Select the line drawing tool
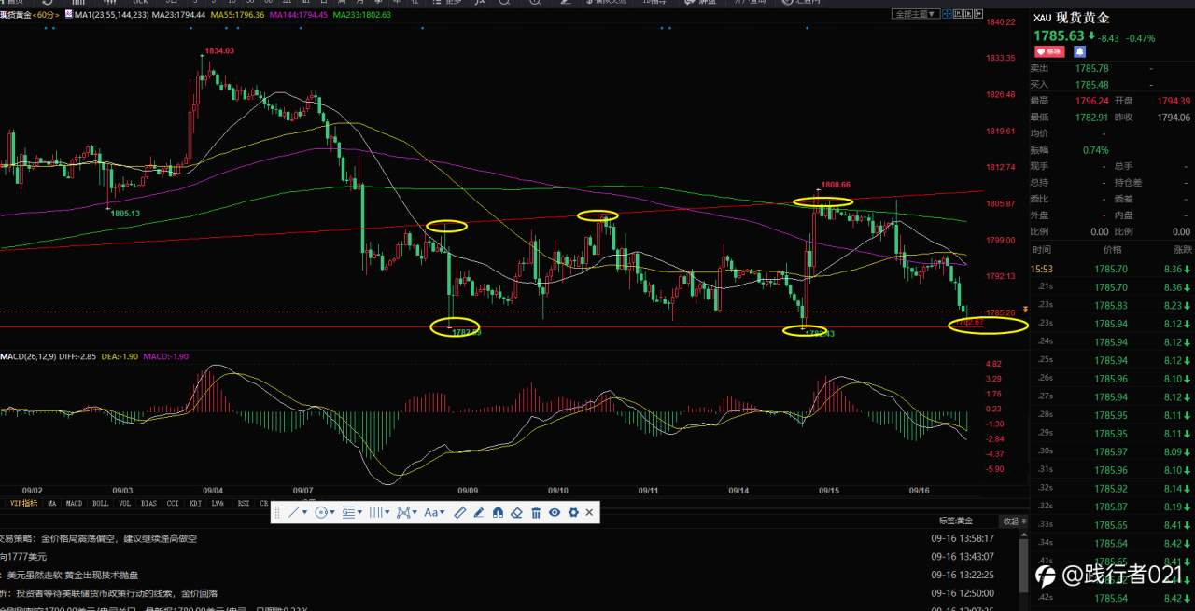 [x=293, y=512]
